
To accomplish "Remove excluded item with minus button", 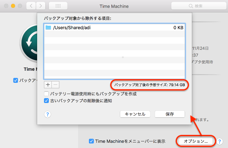I will click(x=55, y=85).
